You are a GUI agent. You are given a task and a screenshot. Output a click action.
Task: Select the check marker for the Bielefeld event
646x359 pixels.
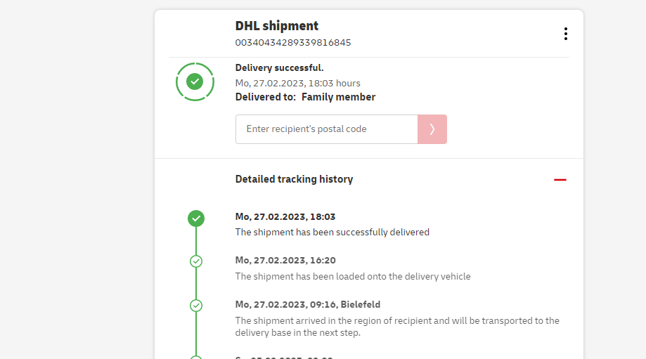(x=196, y=306)
